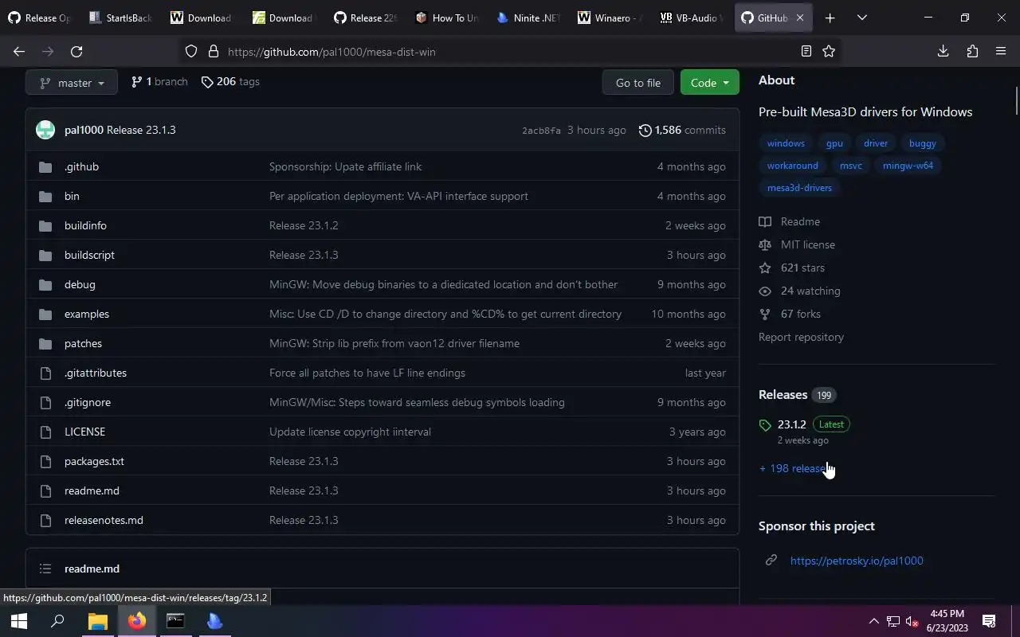Click the tag icon beside 23.1.2 release
Screen dimensions: 1020x637
[x=765, y=425]
